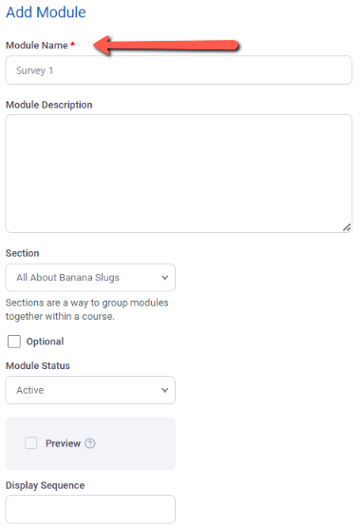
Task: Click the textarea resize handle icon
Action: tap(347, 227)
